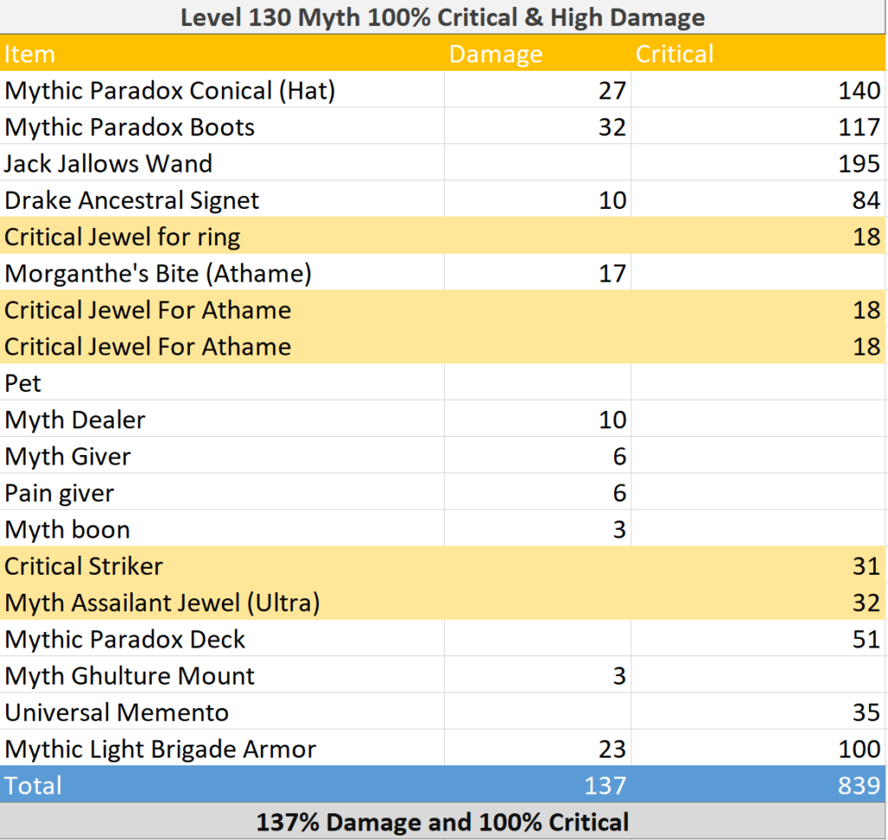The image size is (888, 840).
Task: Select total damage value 137
Action: [x=538, y=785]
